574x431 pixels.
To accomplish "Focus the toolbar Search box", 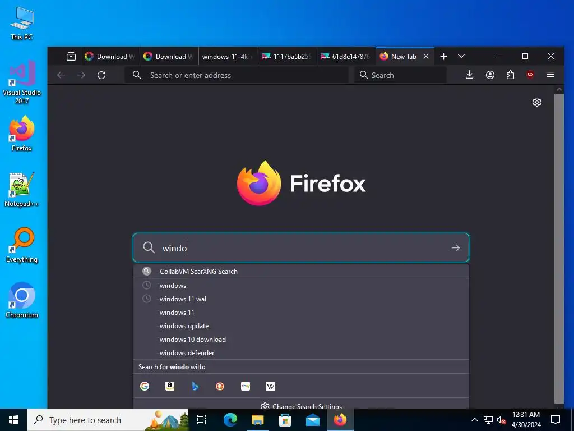I will click(400, 75).
